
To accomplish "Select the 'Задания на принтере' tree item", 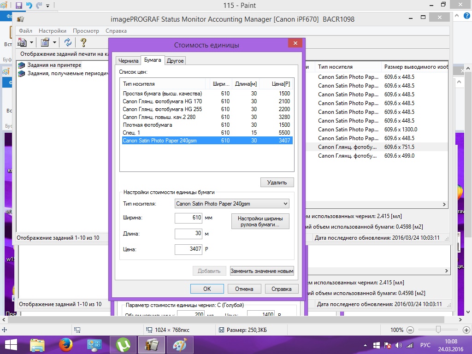I will pyautogui.click(x=54, y=65).
